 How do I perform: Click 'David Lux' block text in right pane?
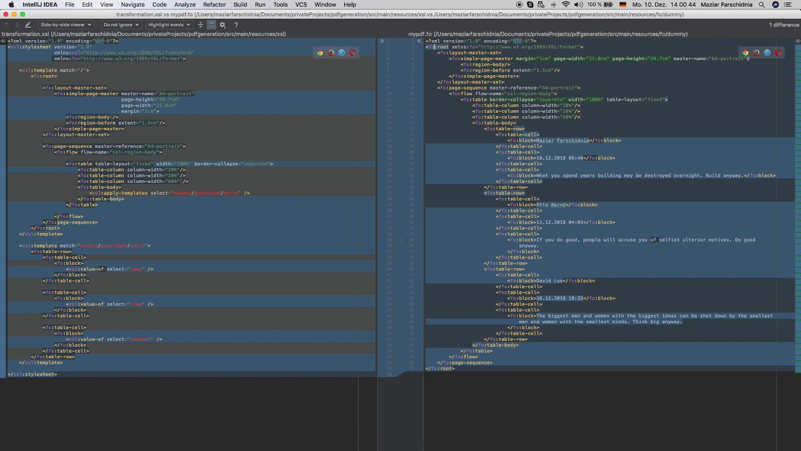pos(550,281)
